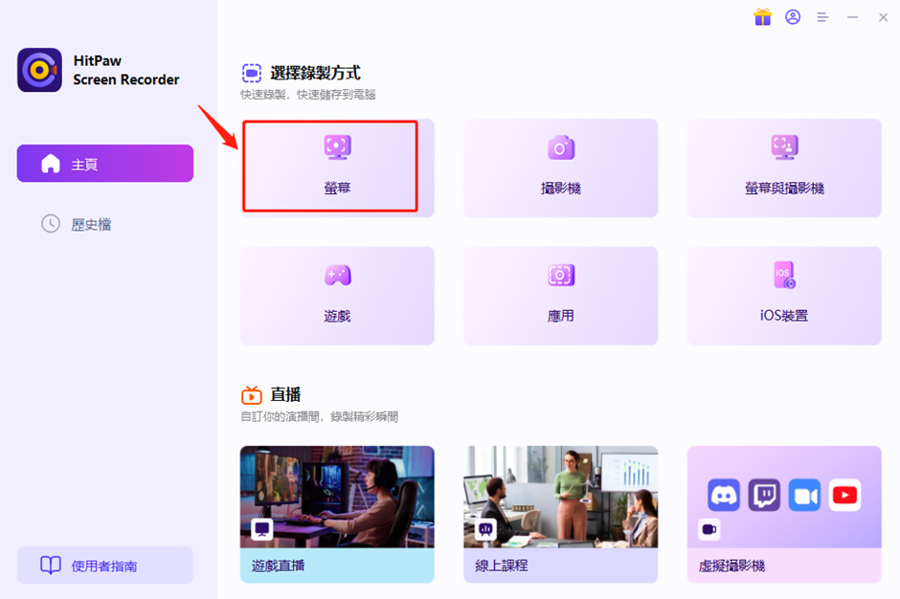Viewport: 900px width, 599px height.
Task: Open the 遊戲直播 game livestream thumbnail
Action: click(x=337, y=497)
